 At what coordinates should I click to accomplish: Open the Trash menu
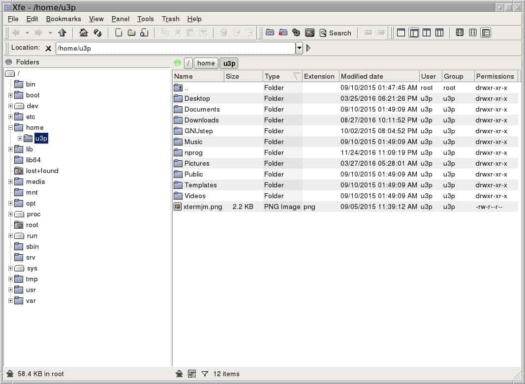click(x=170, y=19)
